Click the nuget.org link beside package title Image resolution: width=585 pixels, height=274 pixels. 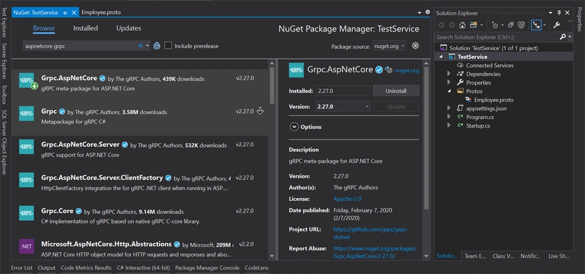click(x=407, y=70)
